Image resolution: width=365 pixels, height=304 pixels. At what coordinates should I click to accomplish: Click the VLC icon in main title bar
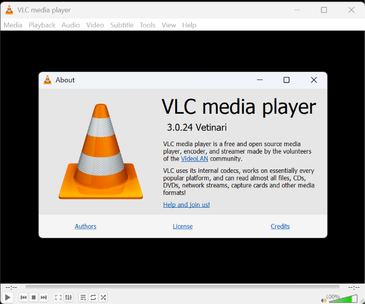pos(9,10)
